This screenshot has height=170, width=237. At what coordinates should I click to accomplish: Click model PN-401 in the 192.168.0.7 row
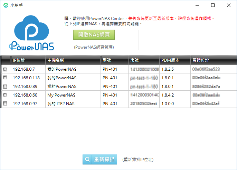tap(110, 69)
